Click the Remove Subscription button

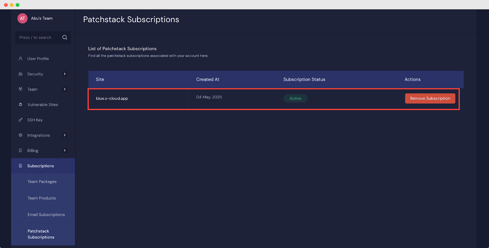pyautogui.click(x=430, y=98)
